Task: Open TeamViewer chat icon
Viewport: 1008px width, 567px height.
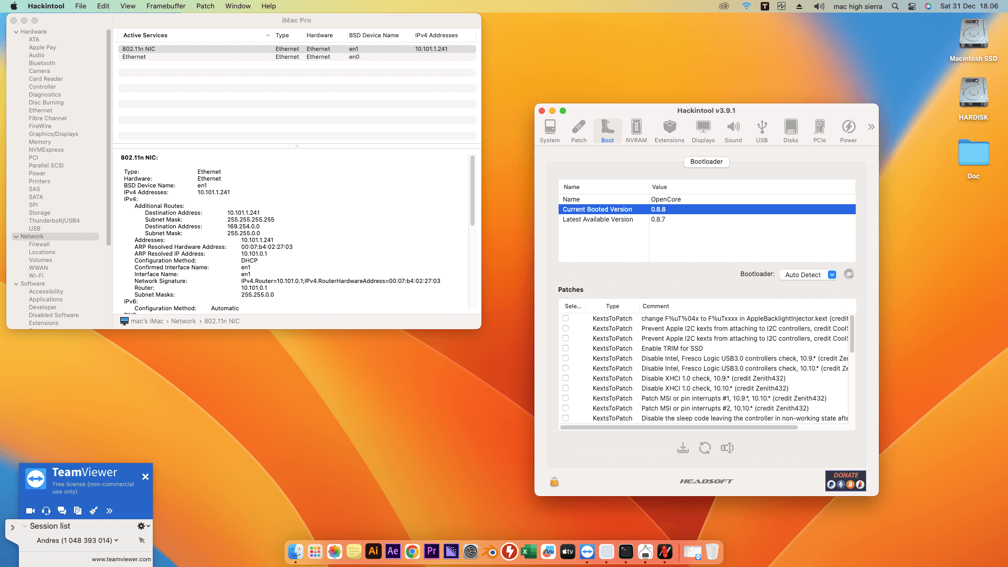Action: coord(62,511)
